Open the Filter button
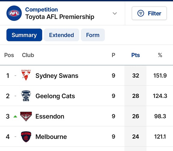Image resolution: width=173 pixels, height=151 pixels. click(149, 13)
